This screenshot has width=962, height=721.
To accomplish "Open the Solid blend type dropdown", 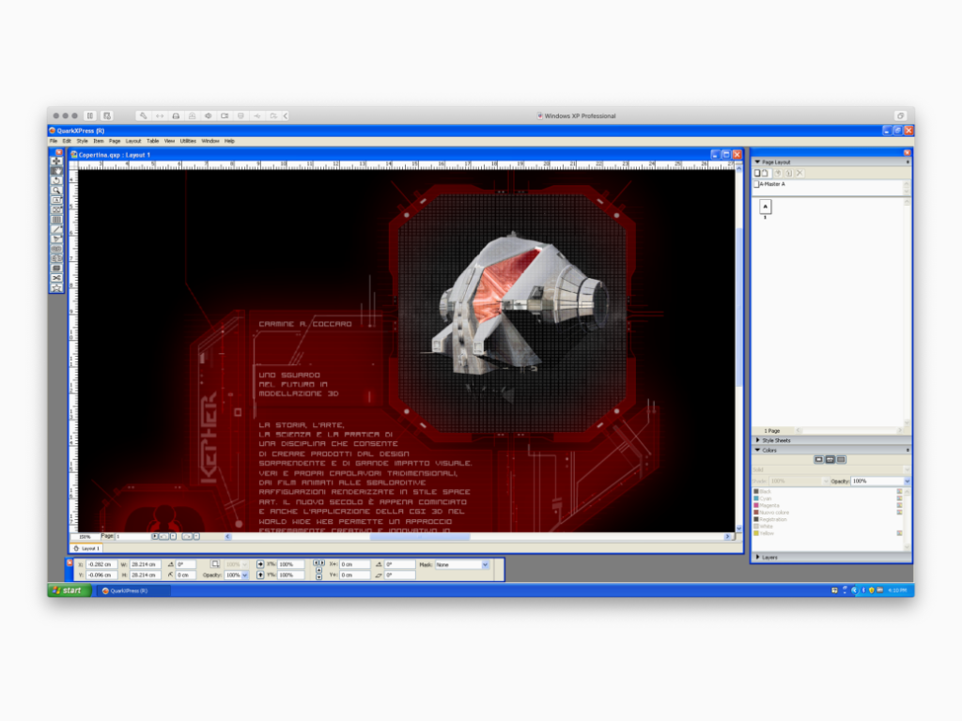I will (907, 469).
